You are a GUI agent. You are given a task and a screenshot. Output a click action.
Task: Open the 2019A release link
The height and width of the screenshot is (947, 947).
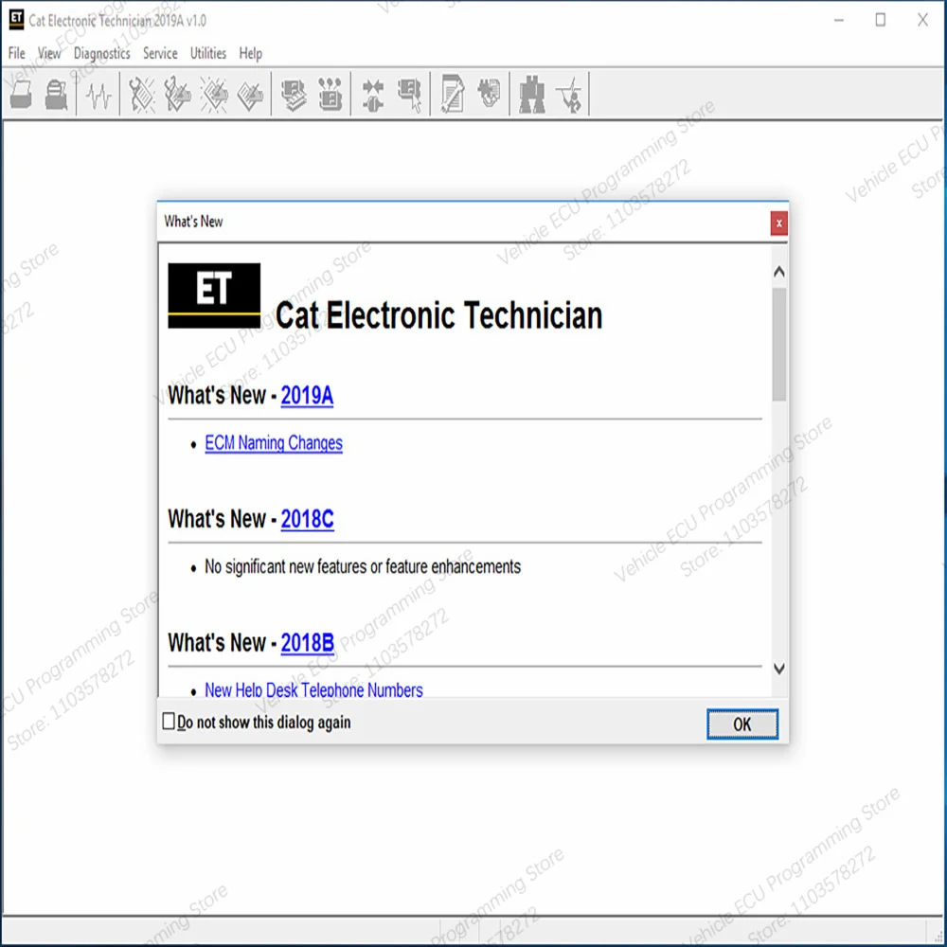307,396
